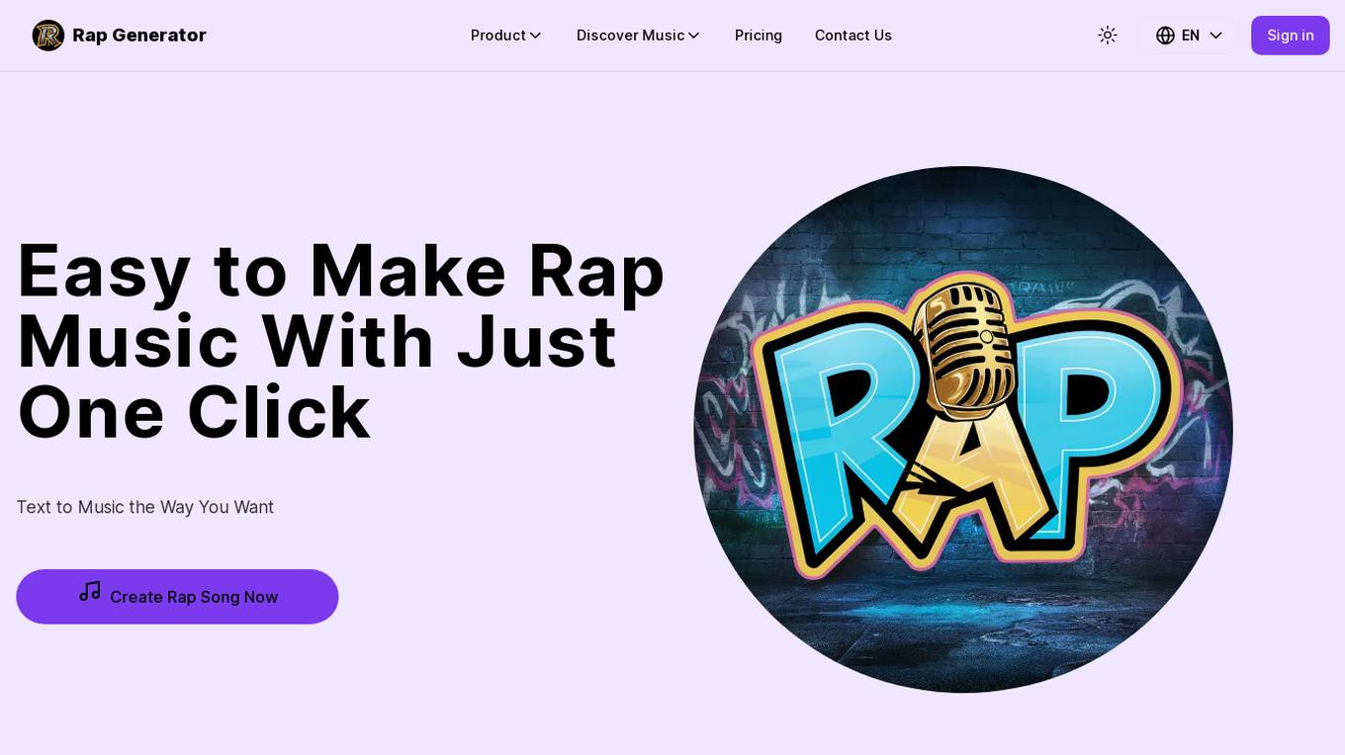Click the Sign in button

click(x=1291, y=36)
